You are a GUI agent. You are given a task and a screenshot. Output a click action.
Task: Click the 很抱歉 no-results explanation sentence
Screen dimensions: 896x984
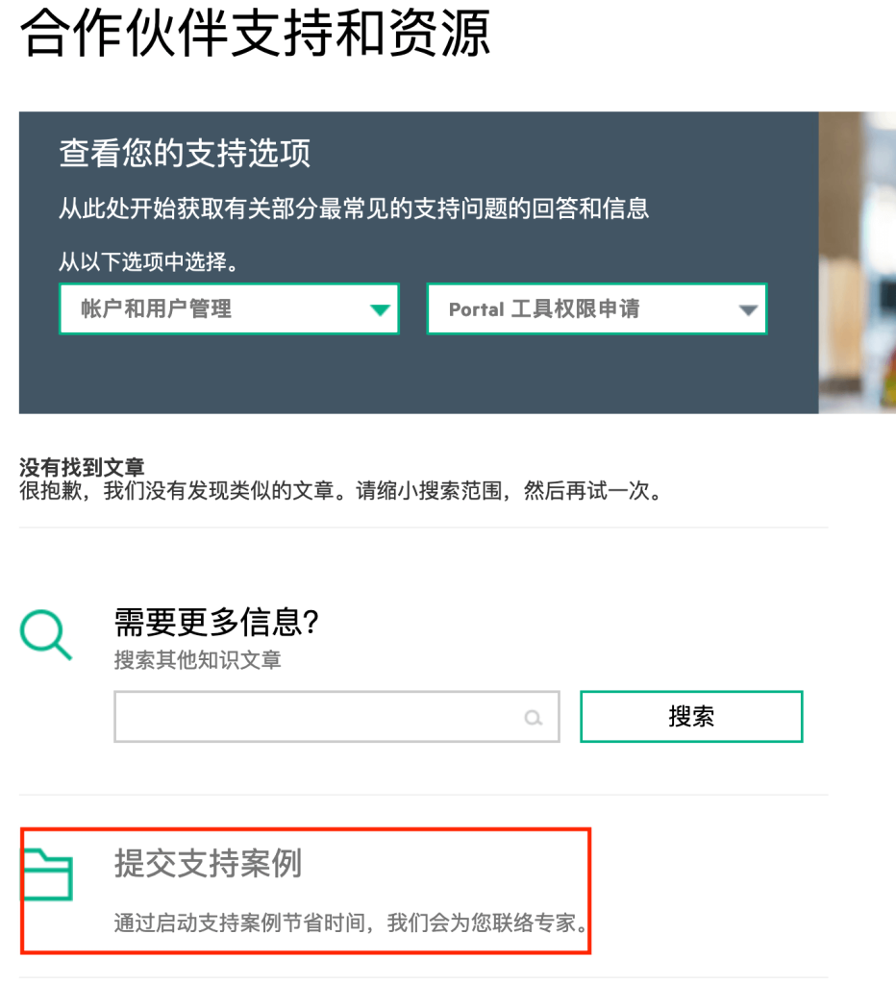(x=341, y=490)
